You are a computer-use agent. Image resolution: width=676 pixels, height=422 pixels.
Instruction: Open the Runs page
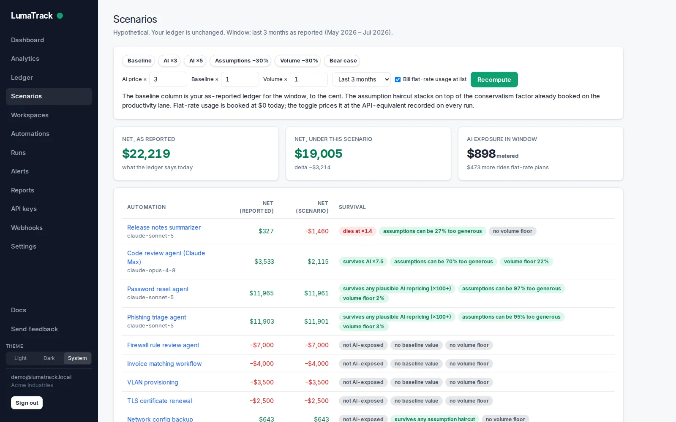[49, 153]
